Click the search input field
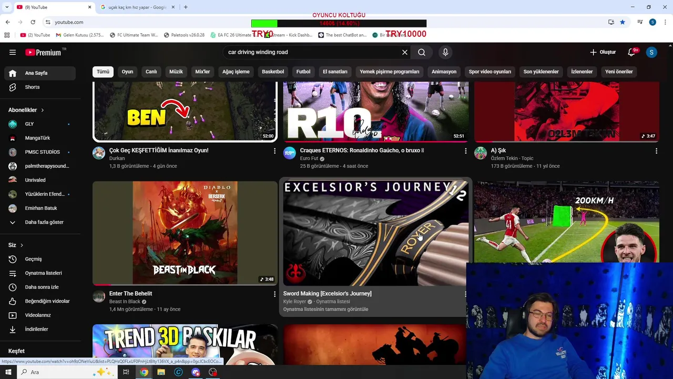 point(313,52)
